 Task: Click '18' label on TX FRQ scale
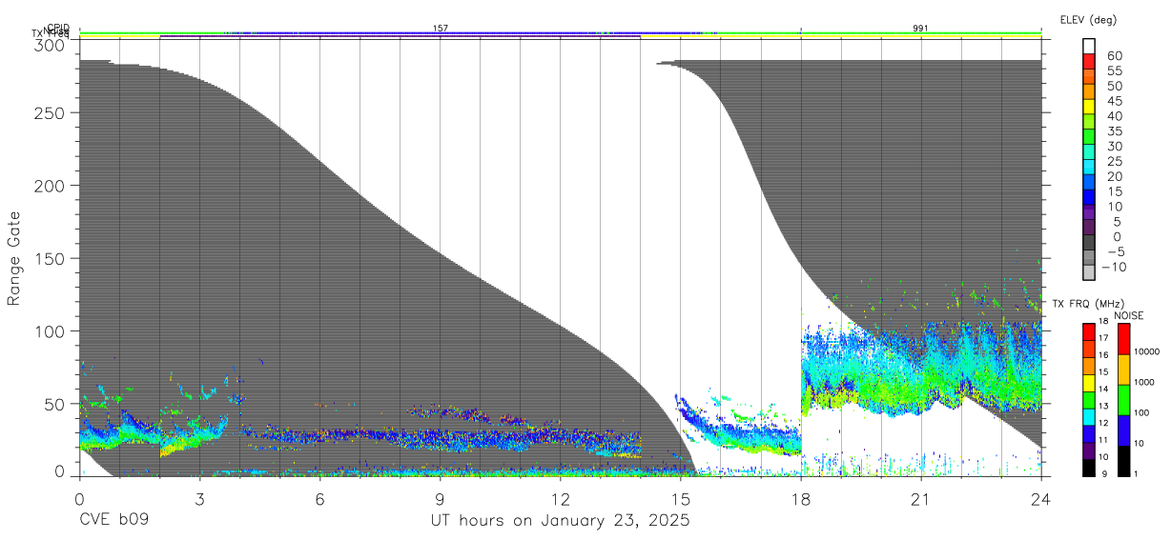tap(1103, 321)
